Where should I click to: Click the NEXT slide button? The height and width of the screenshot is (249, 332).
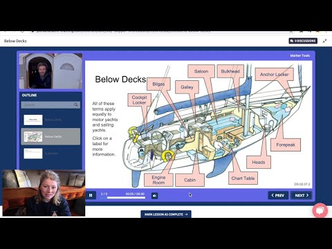(x=302, y=195)
